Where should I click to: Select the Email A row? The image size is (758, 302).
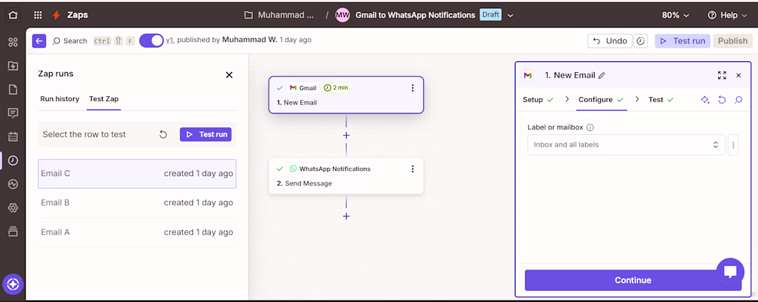(x=137, y=233)
